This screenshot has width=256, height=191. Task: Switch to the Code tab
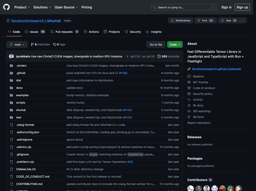14,32
